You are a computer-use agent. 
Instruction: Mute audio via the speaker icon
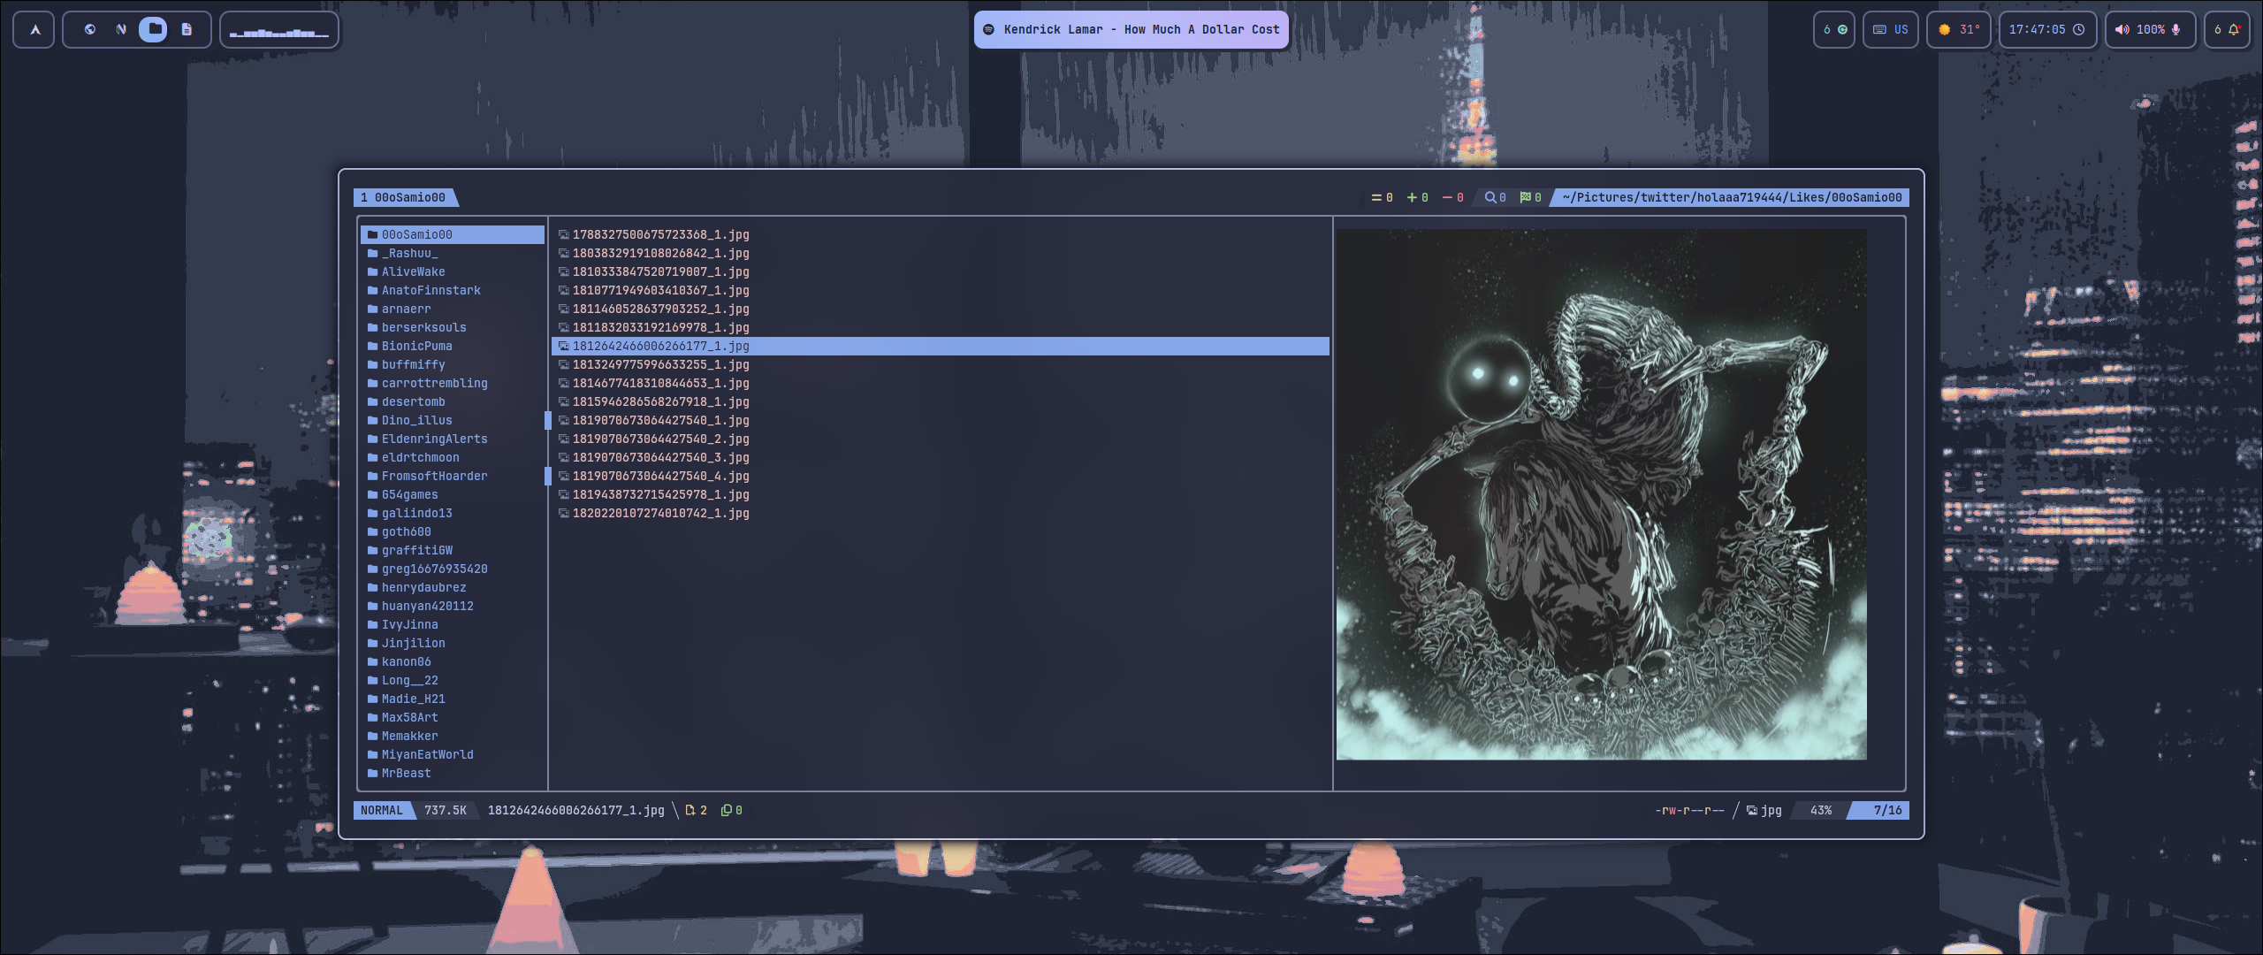(x=2123, y=29)
